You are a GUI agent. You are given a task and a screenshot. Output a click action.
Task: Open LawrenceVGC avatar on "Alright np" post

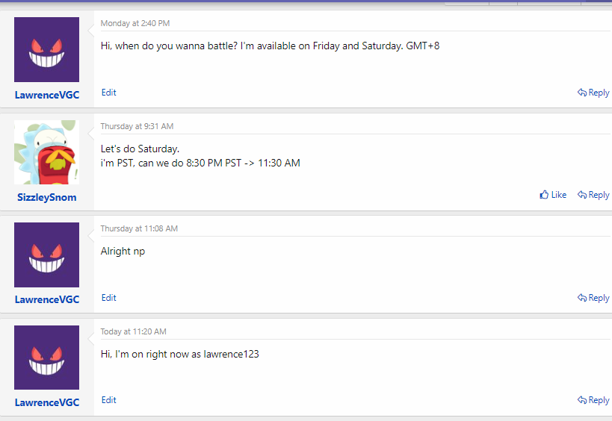tap(46, 255)
